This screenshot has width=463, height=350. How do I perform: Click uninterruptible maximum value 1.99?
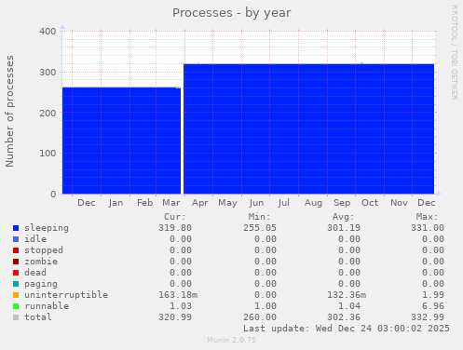pyautogui.click(x=433, y=295)
